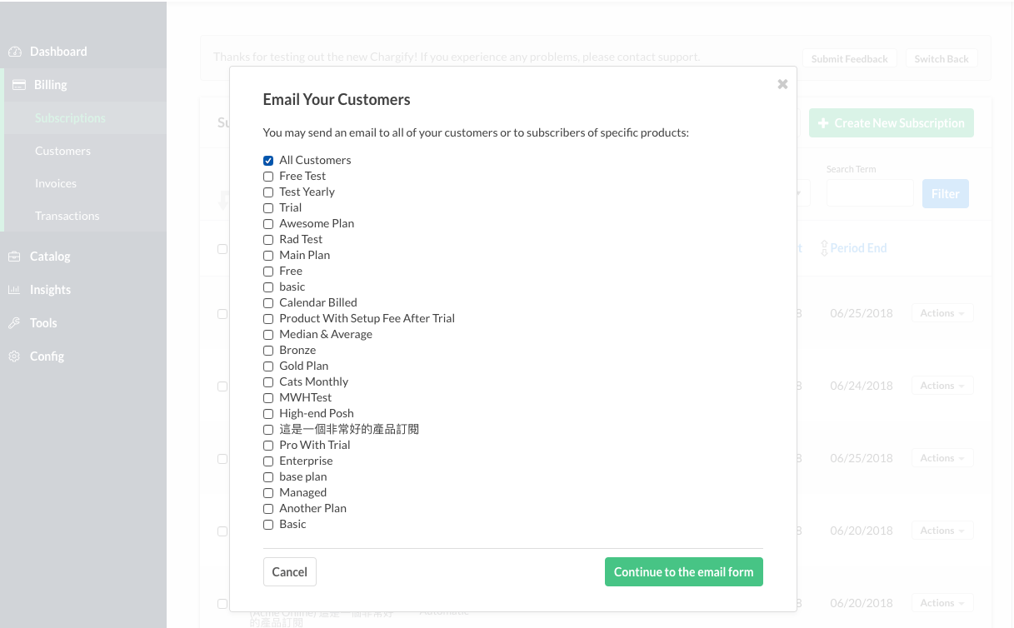This screenshot has height=628, width=1014.
Task: Expand the Actions dropdown for 06/24/2018 row
Action: pos(942,386)
